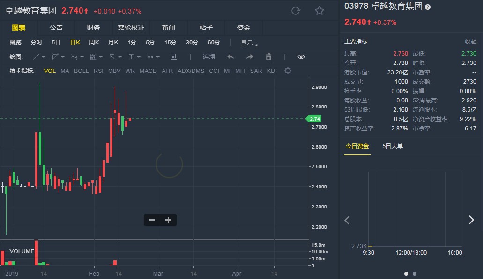Toggle drawing visibility with eye icon
The height and width of the screenshot is (279, 483).
(x=301, y=57)
